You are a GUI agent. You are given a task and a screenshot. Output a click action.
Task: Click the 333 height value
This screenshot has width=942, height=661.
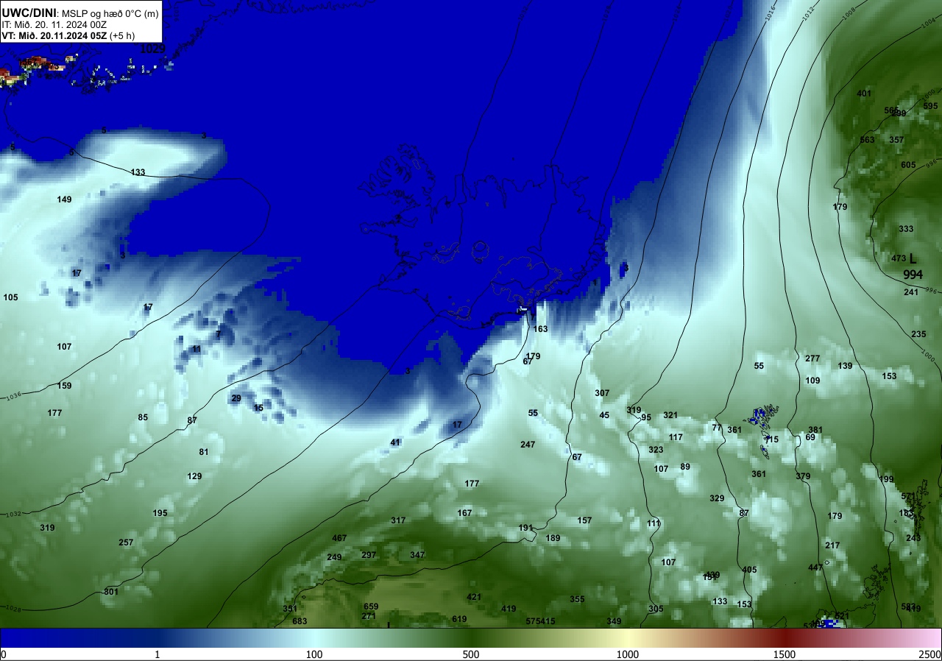pyautogui.click(x=906, y=229)
